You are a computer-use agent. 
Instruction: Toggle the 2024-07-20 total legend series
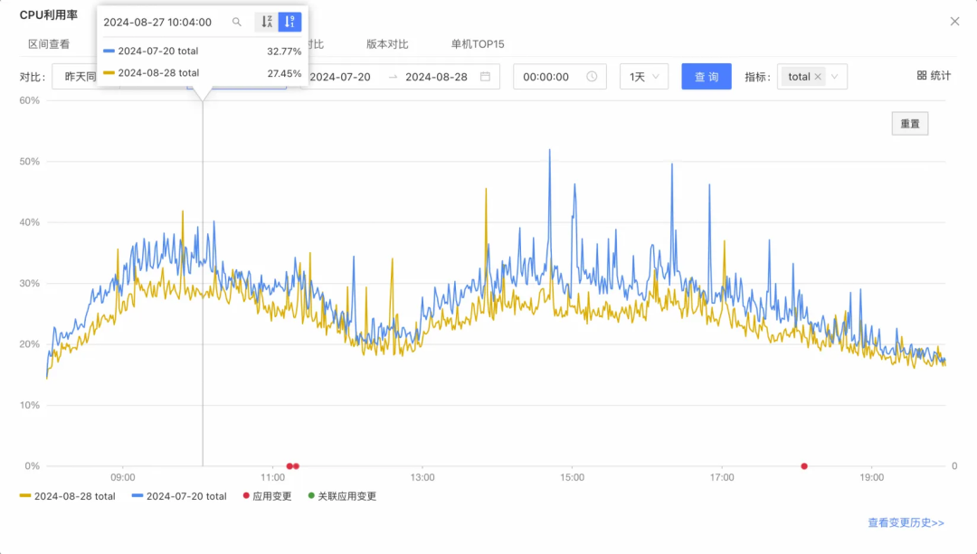(x=179, y=496)
